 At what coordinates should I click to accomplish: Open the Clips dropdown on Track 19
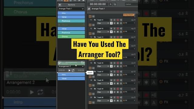click(103, 92)
